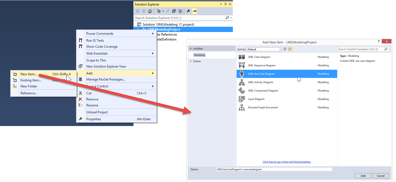Click the New Folder icon in Add submenu
Screen dimensions: 396x182
[x=15, y=86]
